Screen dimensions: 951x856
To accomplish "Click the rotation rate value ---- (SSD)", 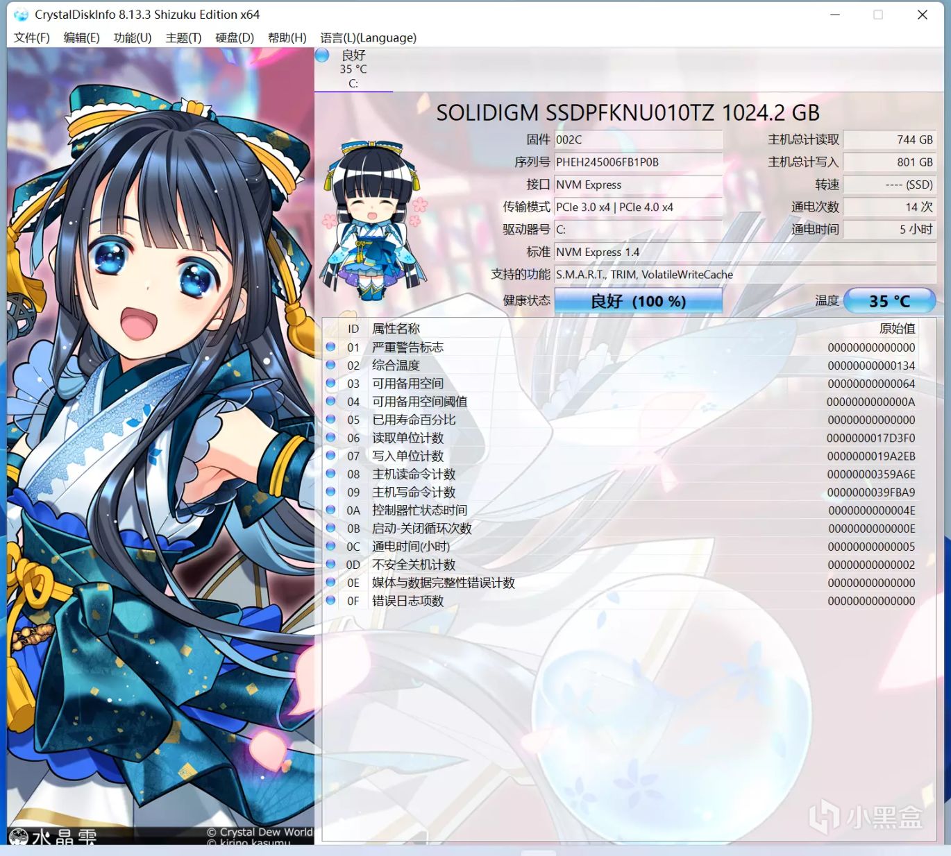I will click(x=890, y=185).
